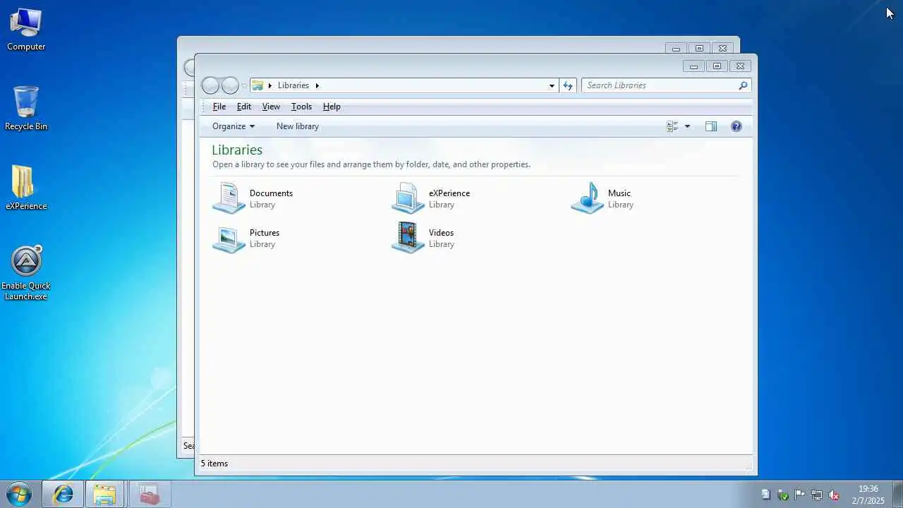This screenshot has height=508, width=903.
Task: Select Enable Quick Launch.exe desktop icon
Action: coord(26,274)
